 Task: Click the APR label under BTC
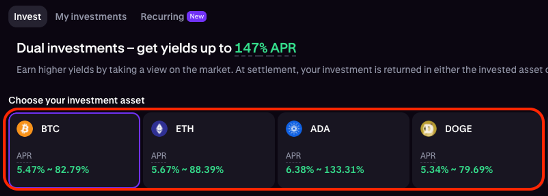pyautogui.click(x=24, y=156)
